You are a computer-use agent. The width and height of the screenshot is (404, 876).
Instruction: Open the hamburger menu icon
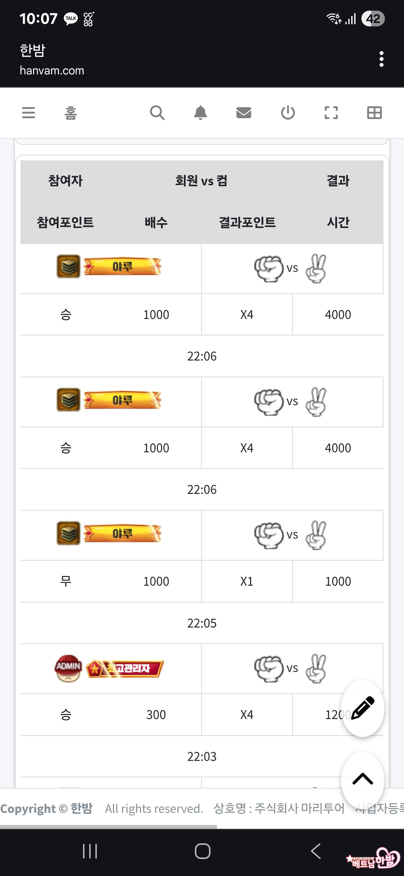[29, 113]
